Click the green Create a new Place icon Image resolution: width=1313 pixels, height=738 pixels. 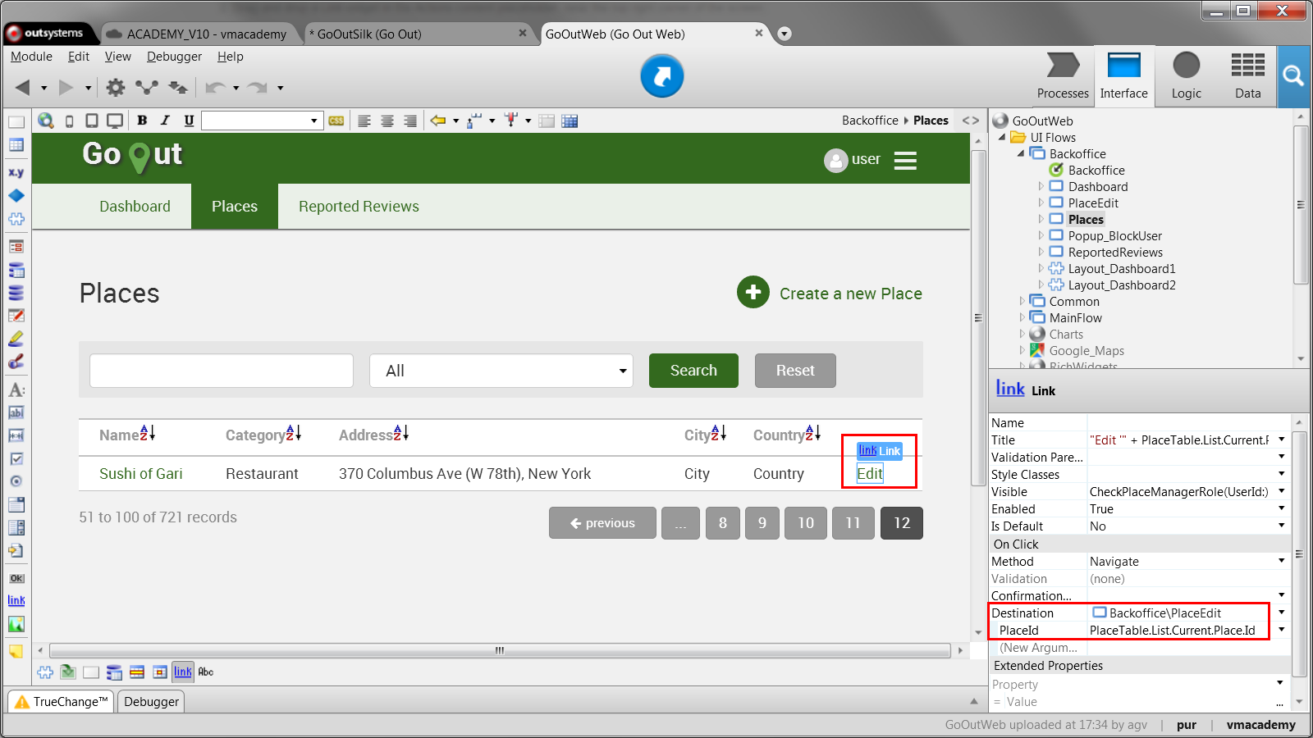753,293
